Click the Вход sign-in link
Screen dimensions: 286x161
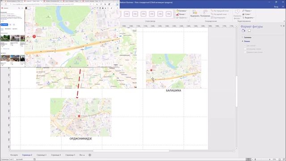click(276, 7)
